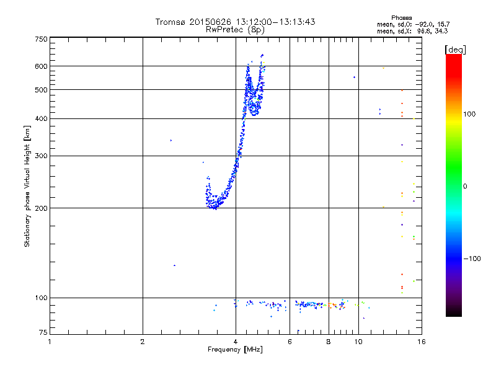Click the plot title 'Tromsø 20150626 13:12:00-13:13:43'
Image resolution: width=496 pixels, height=372 pixels.
click(x=235, y=22)
